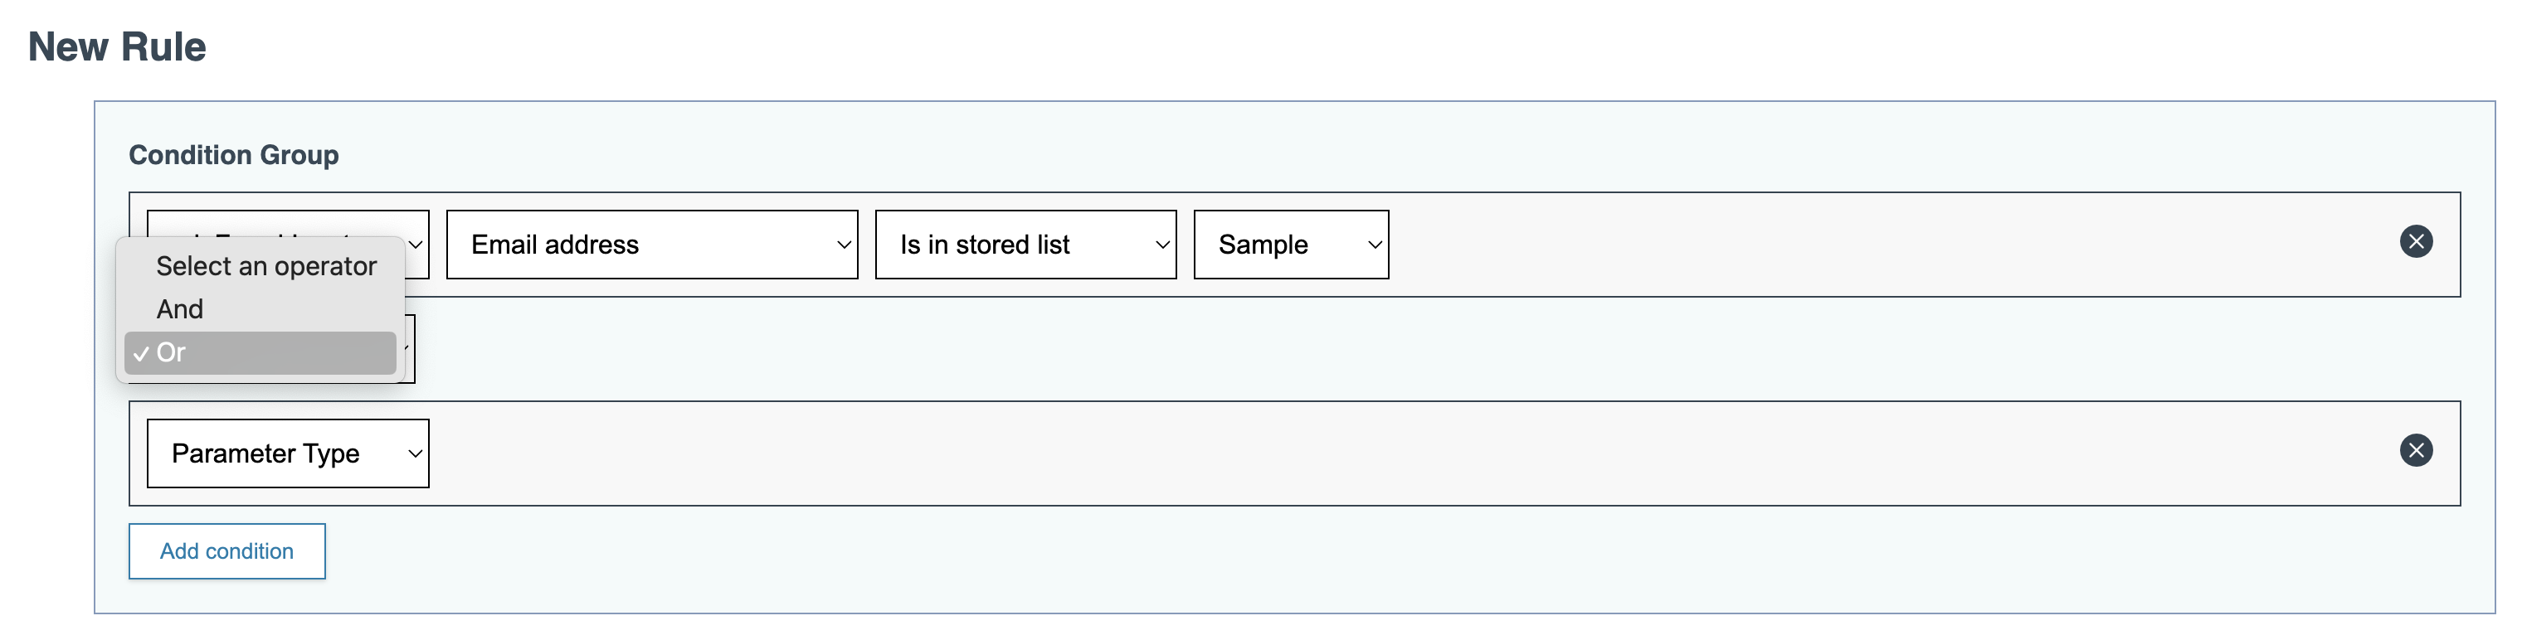The width and height of the screenshot is (2522, 640).
Task: Delete the Parameter Type condition row
Action: click(2415, 450)
